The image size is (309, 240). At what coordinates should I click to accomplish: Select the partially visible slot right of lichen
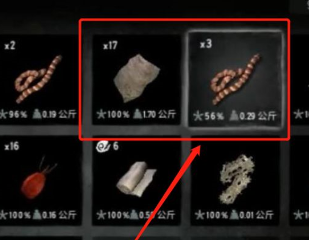(299, 181)
